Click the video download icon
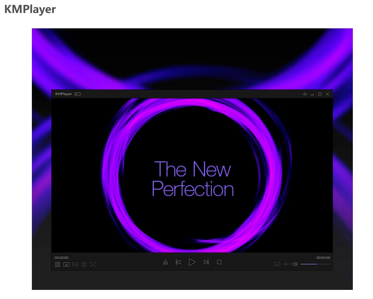Viewport: 373px width, 299px height. point(66,264)
